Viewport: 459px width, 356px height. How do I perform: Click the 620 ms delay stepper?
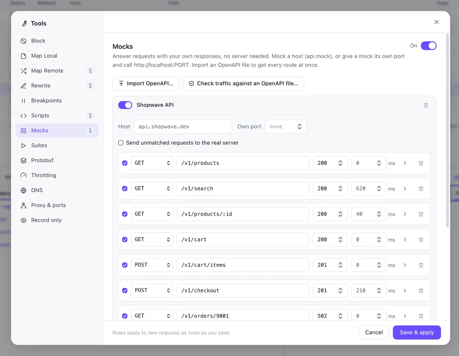[379, 189]
